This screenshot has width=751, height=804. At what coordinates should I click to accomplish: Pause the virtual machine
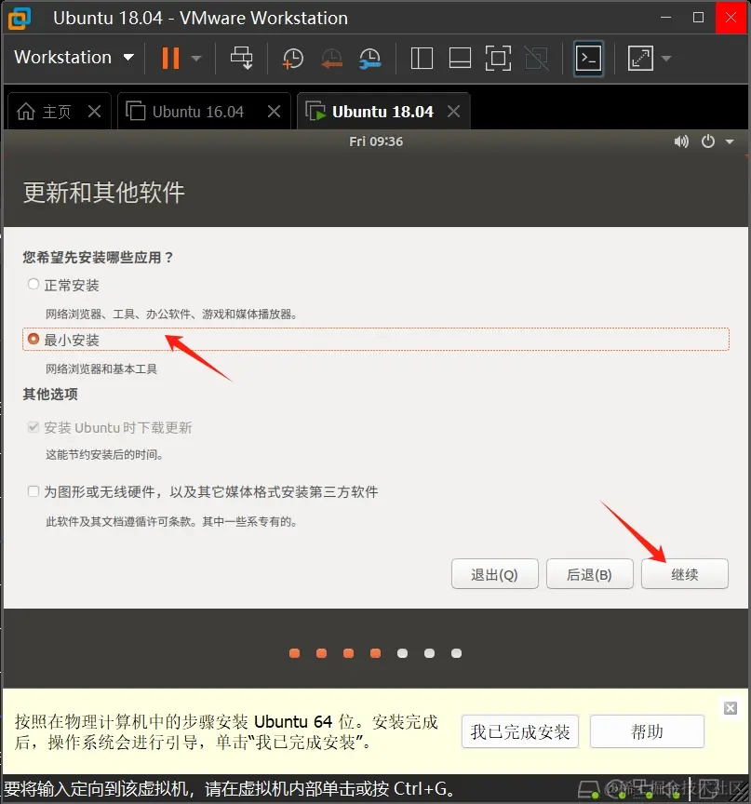click(170, 58)
